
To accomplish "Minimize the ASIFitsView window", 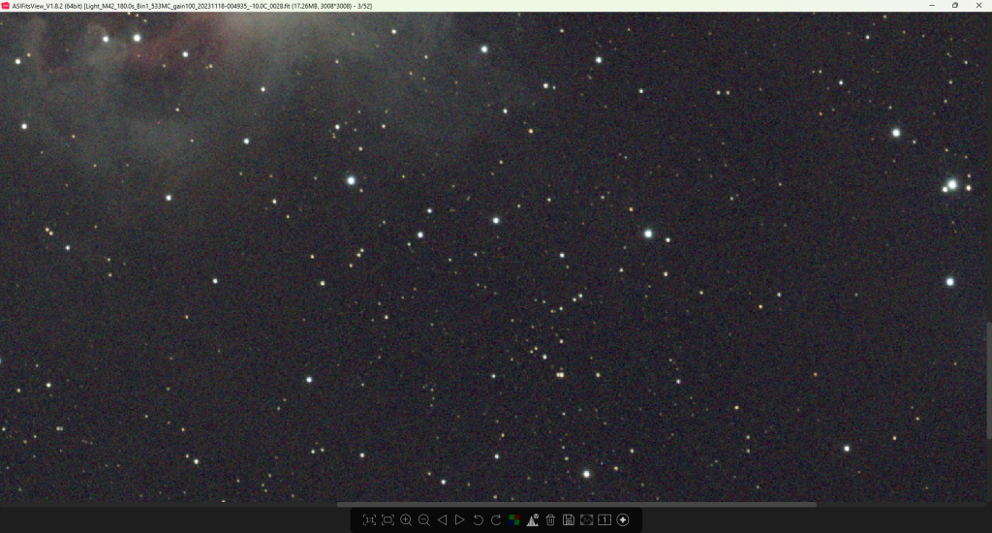I will click(927, 6).
